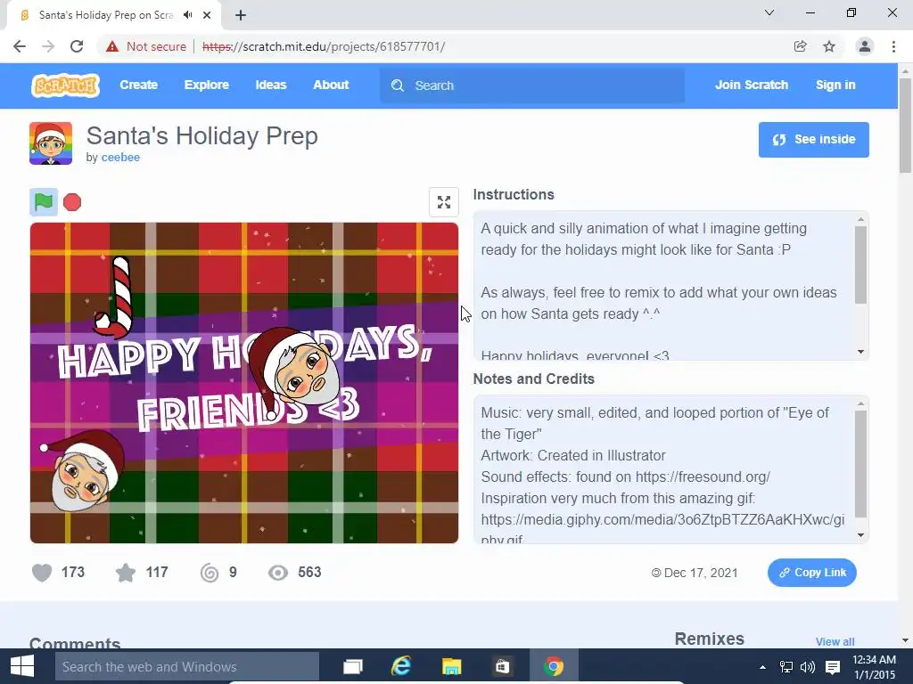Viewport: 913px width, 684px height.
Task: Open Task View in taskbar
Action: point(353,666)
